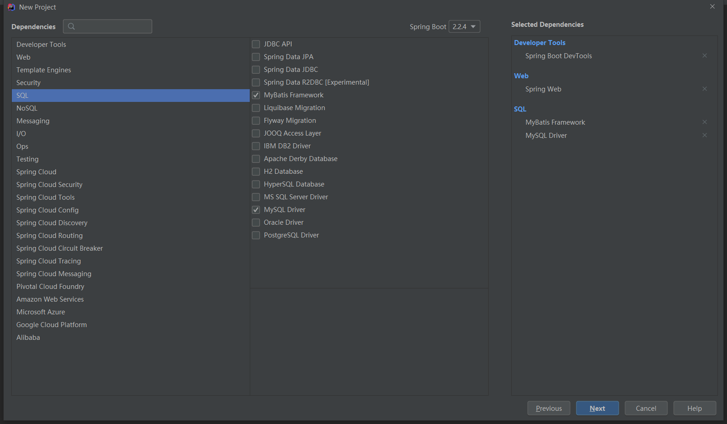The image size is (727, 424).
Task: Enable Apache Derby Database dependency
Action: coord(256,159)
